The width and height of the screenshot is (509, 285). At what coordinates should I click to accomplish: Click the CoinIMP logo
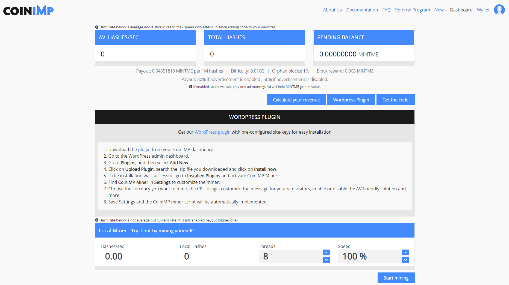(x=28, y=10)
